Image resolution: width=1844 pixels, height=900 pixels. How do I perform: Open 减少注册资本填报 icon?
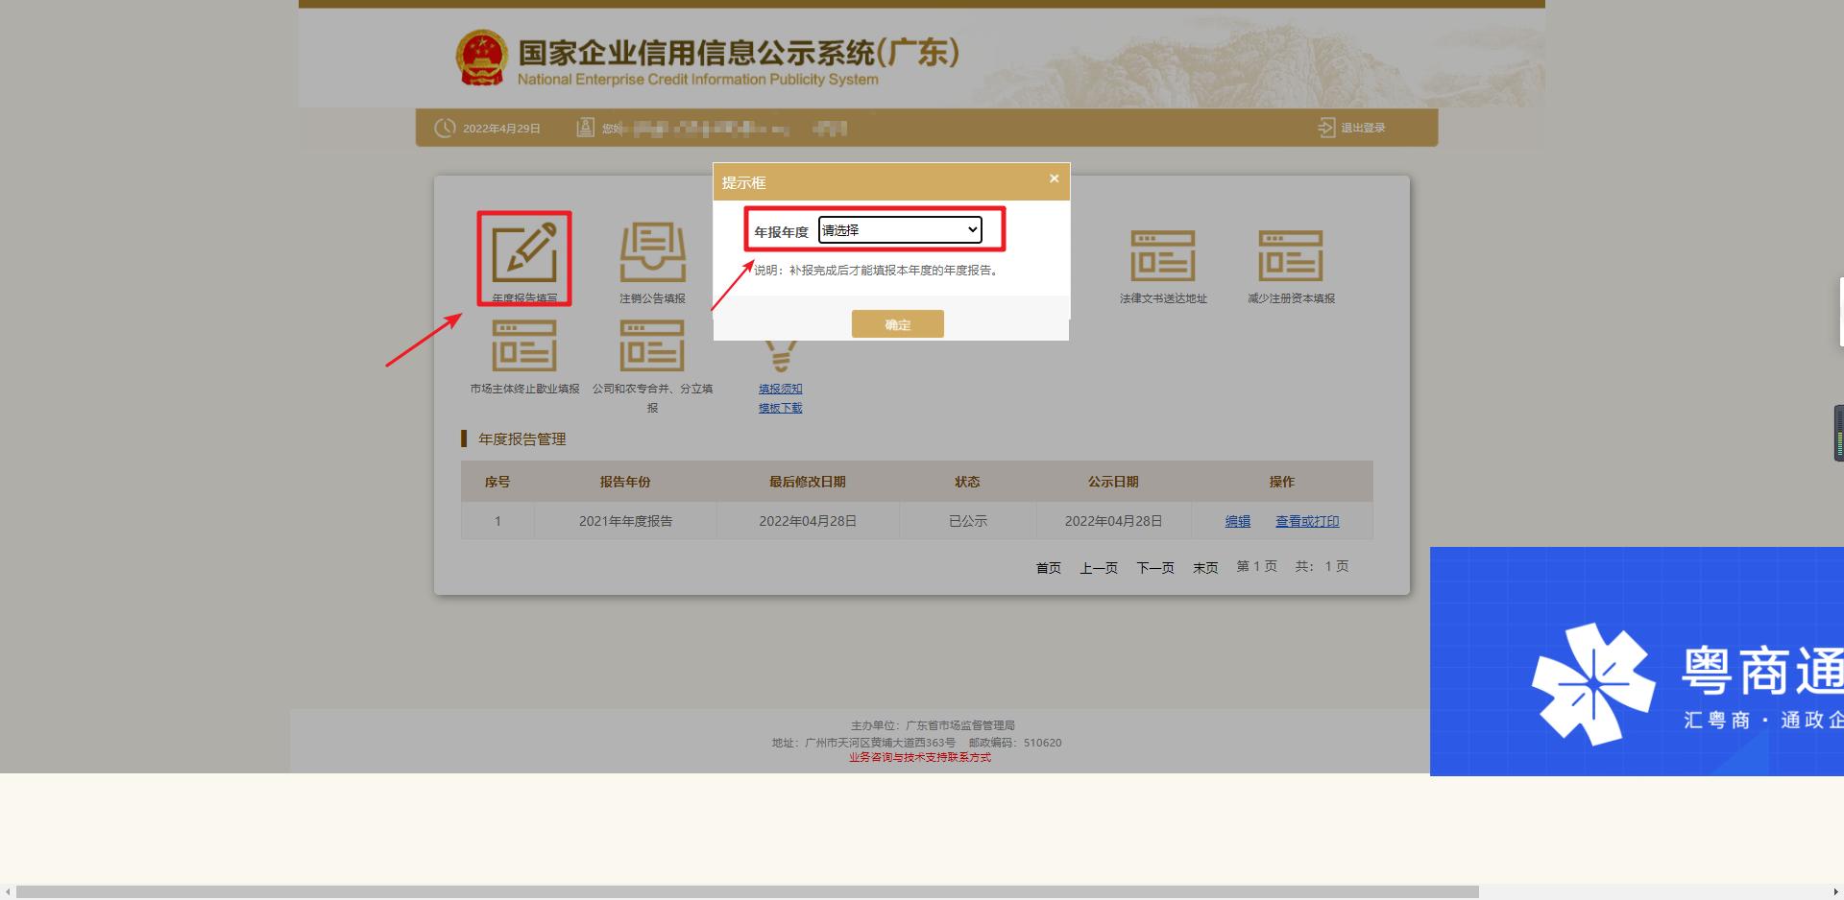(x=1290, y=254)
